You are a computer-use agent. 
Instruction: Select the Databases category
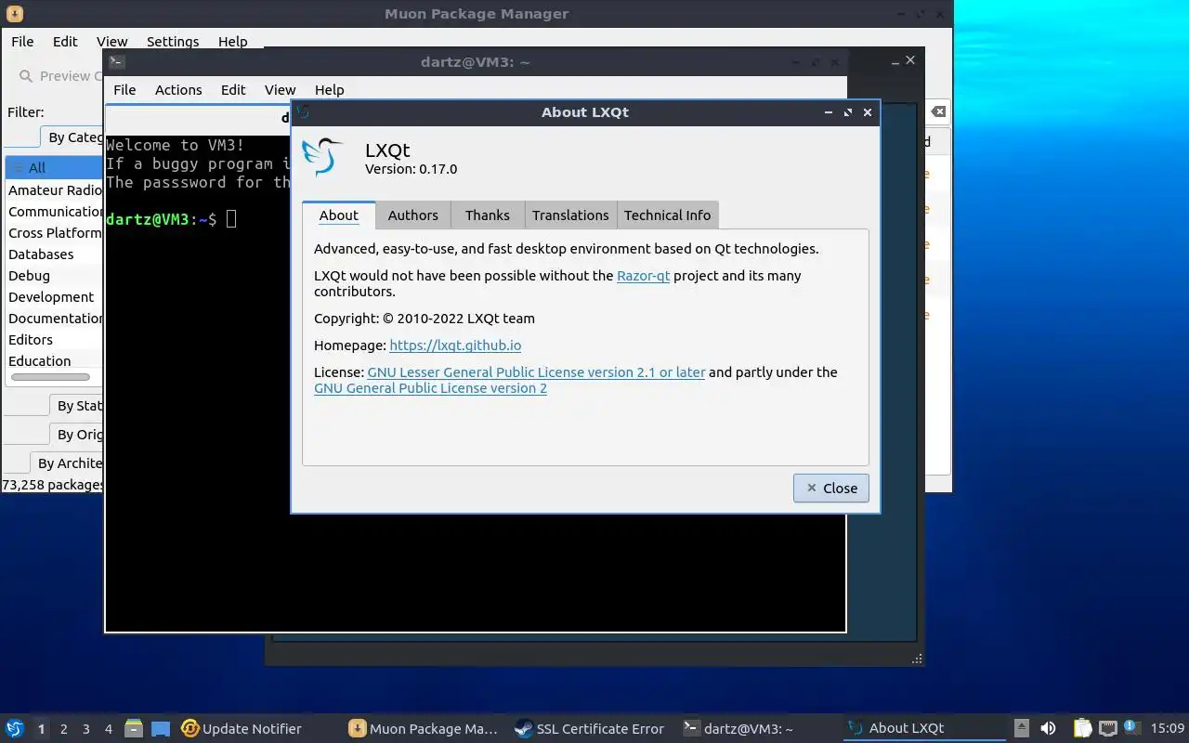(x=55, y=254)
